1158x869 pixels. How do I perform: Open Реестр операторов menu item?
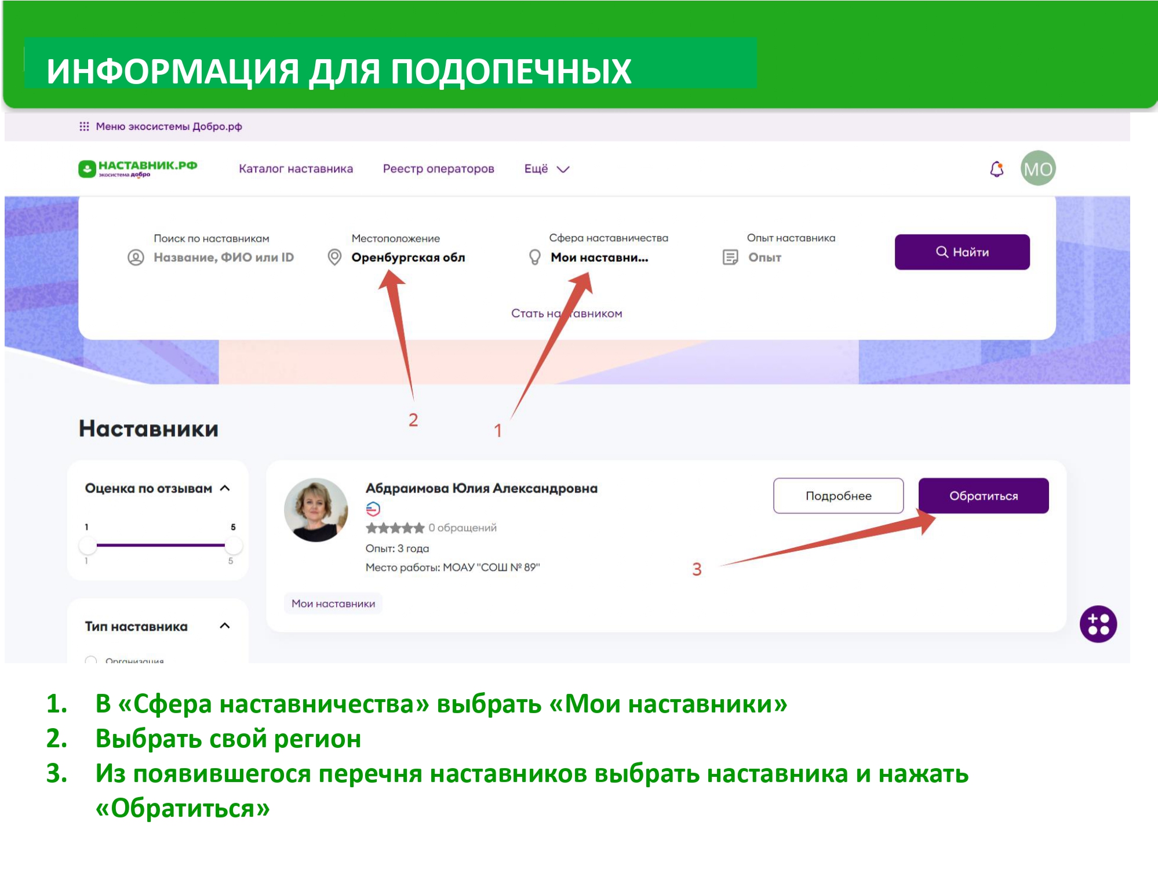(438, 169)
